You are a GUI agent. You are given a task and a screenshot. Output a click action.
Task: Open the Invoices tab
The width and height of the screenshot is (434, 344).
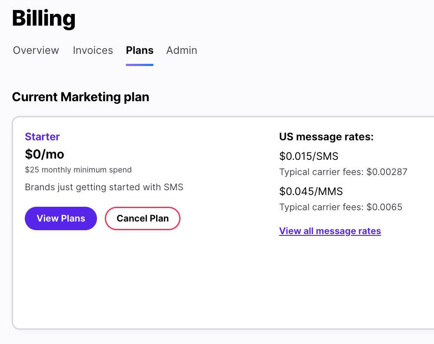coord(93,50)
